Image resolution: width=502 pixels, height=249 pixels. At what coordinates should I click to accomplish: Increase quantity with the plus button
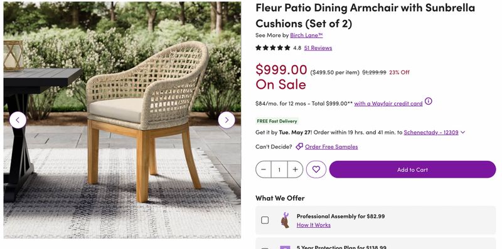(295, 170)
